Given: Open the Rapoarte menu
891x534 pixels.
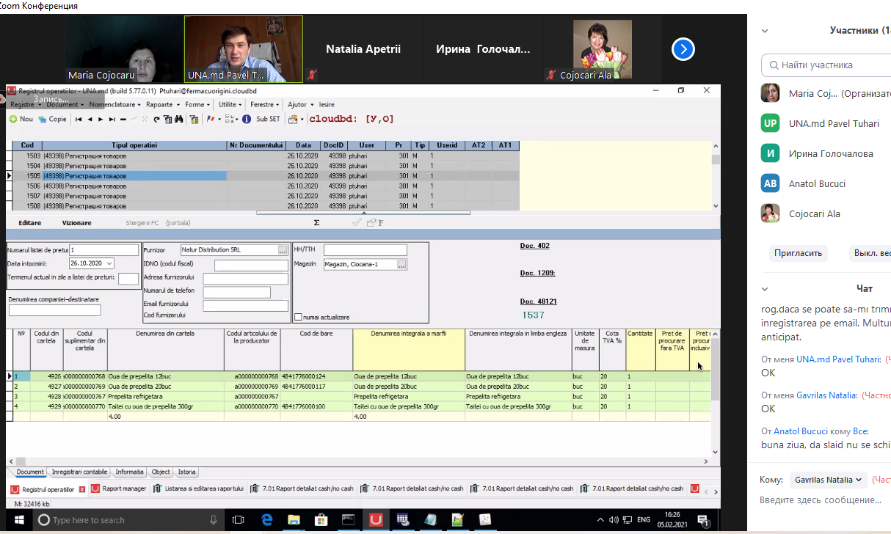Looking at the screenshot, I should tap(159, 105).
